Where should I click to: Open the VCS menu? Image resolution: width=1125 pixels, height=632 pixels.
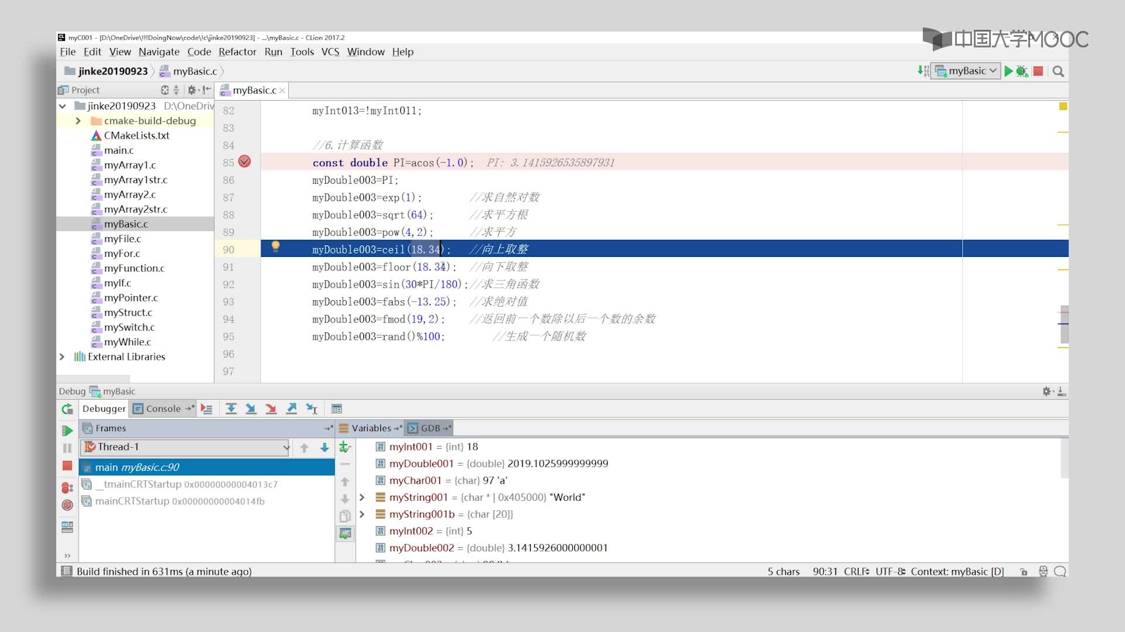tap(330, 52)
